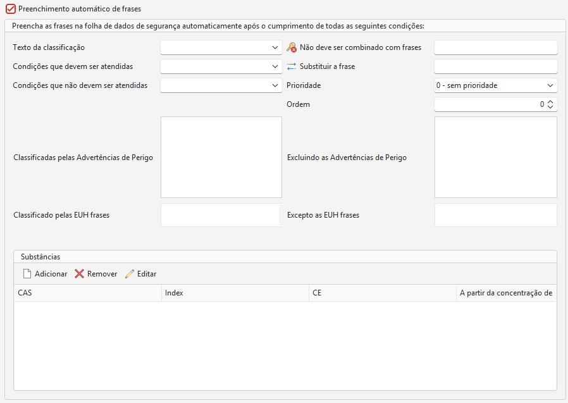
Task: Click the key icon beside 'Não deve ser combinado'
Action: pos(292,47)
